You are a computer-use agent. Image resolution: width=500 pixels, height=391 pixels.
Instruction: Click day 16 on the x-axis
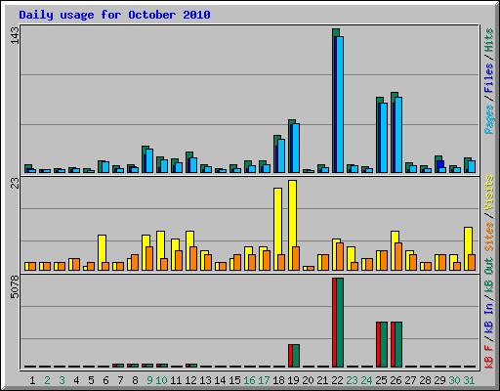coord(249,380)
